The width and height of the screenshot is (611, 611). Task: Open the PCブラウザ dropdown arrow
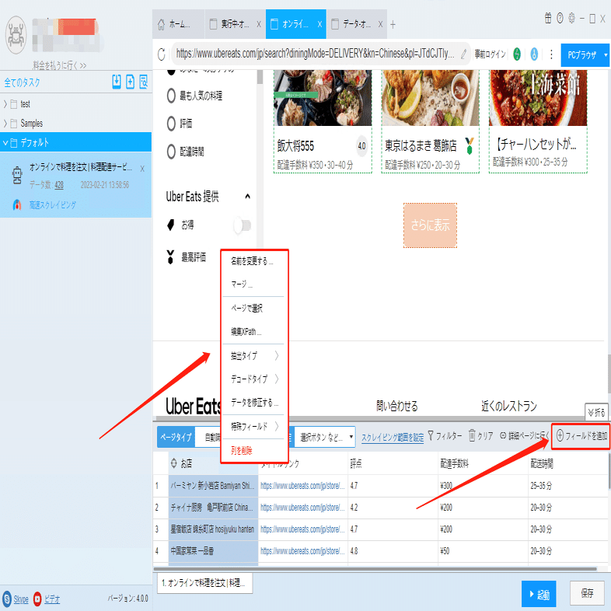point(605,55)
